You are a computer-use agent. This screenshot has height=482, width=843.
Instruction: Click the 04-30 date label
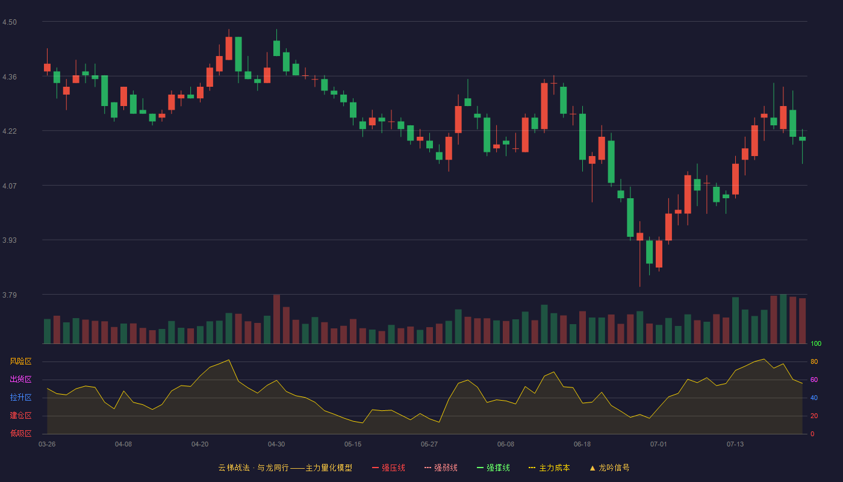click(276, 444)
